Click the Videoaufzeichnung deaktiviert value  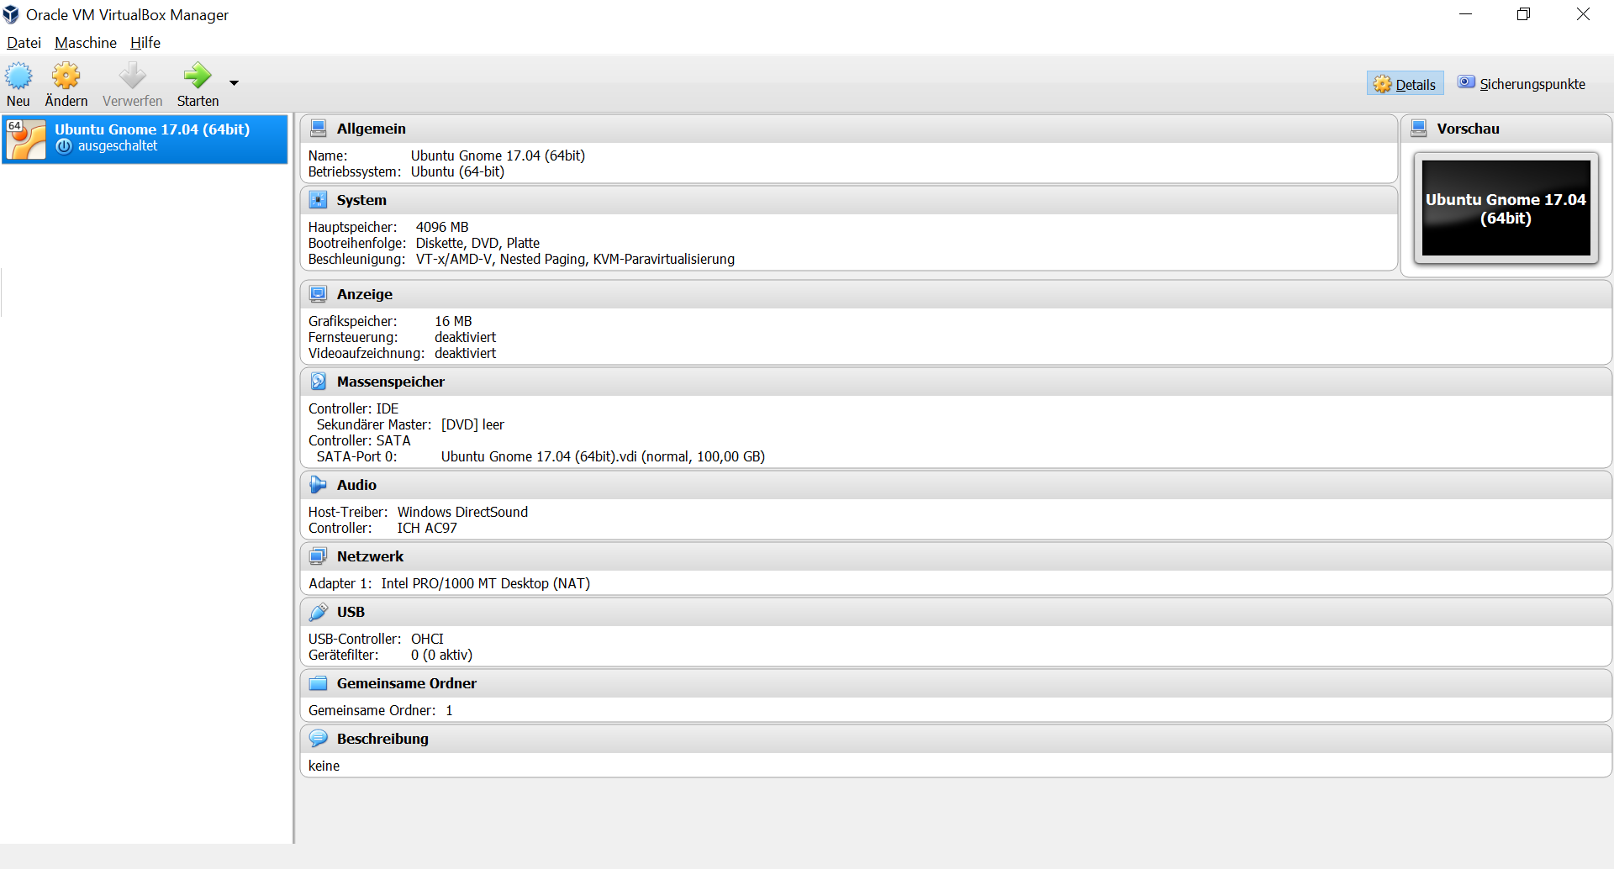point(465,353)
